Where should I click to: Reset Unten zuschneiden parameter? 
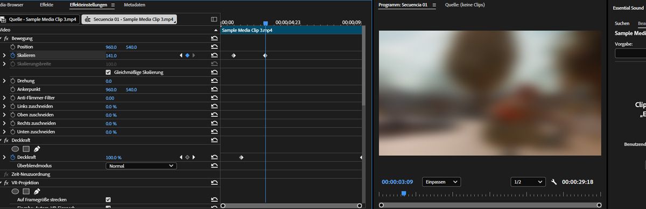point(214,132)
